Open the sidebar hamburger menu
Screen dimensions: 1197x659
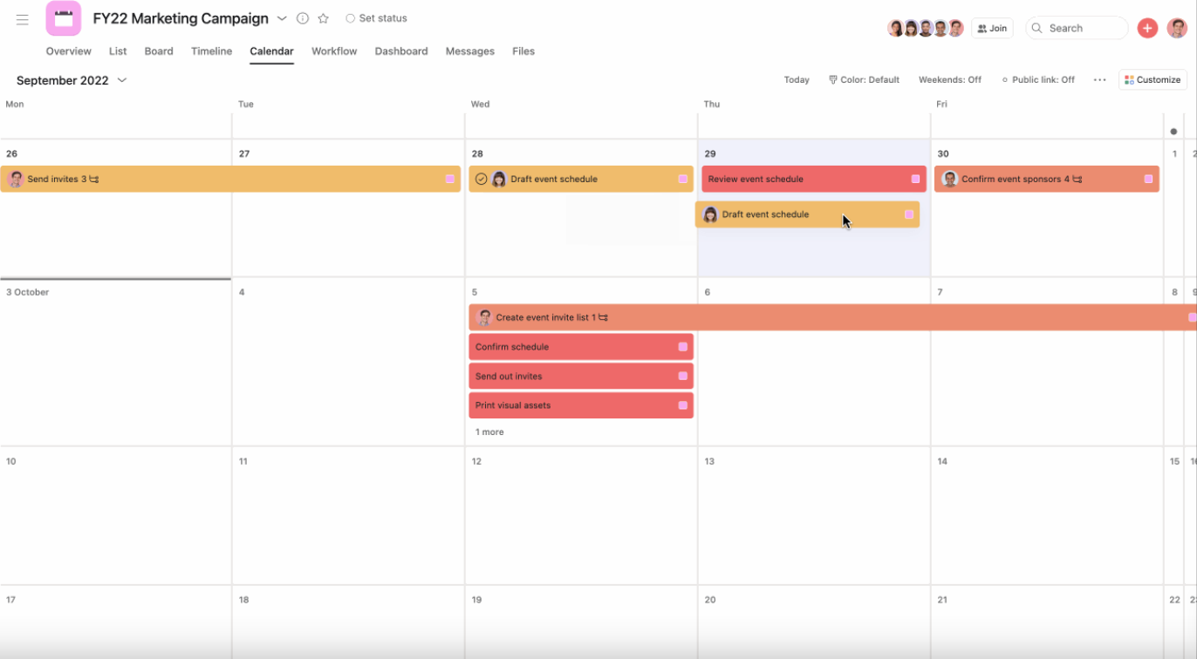(22, 19)
